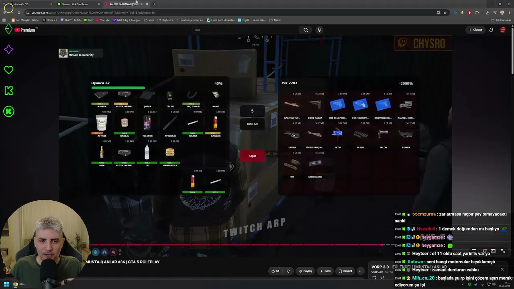The width and height of the screenshot is (514, 289).
Task: Click the quantity field showing 5
Action: pyautogui.click(x=252, y=111)
